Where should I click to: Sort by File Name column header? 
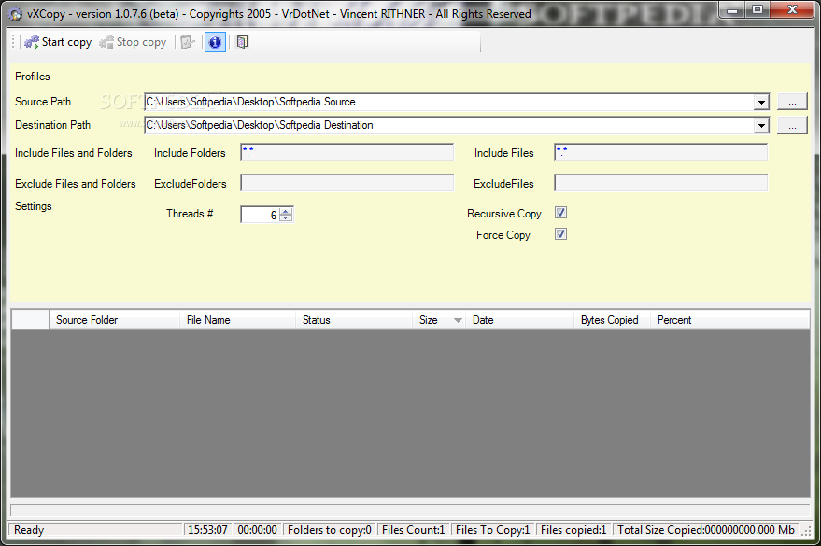pyautogui.click(x=238, y=320)
